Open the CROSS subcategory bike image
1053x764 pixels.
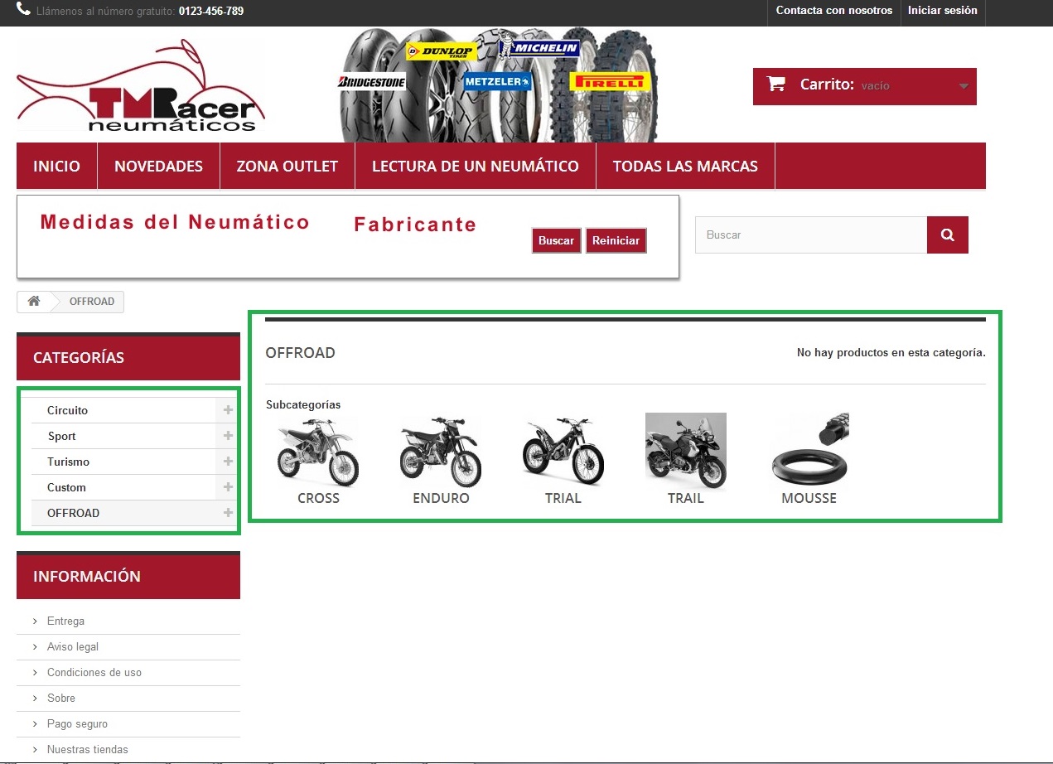coord(319,452)
